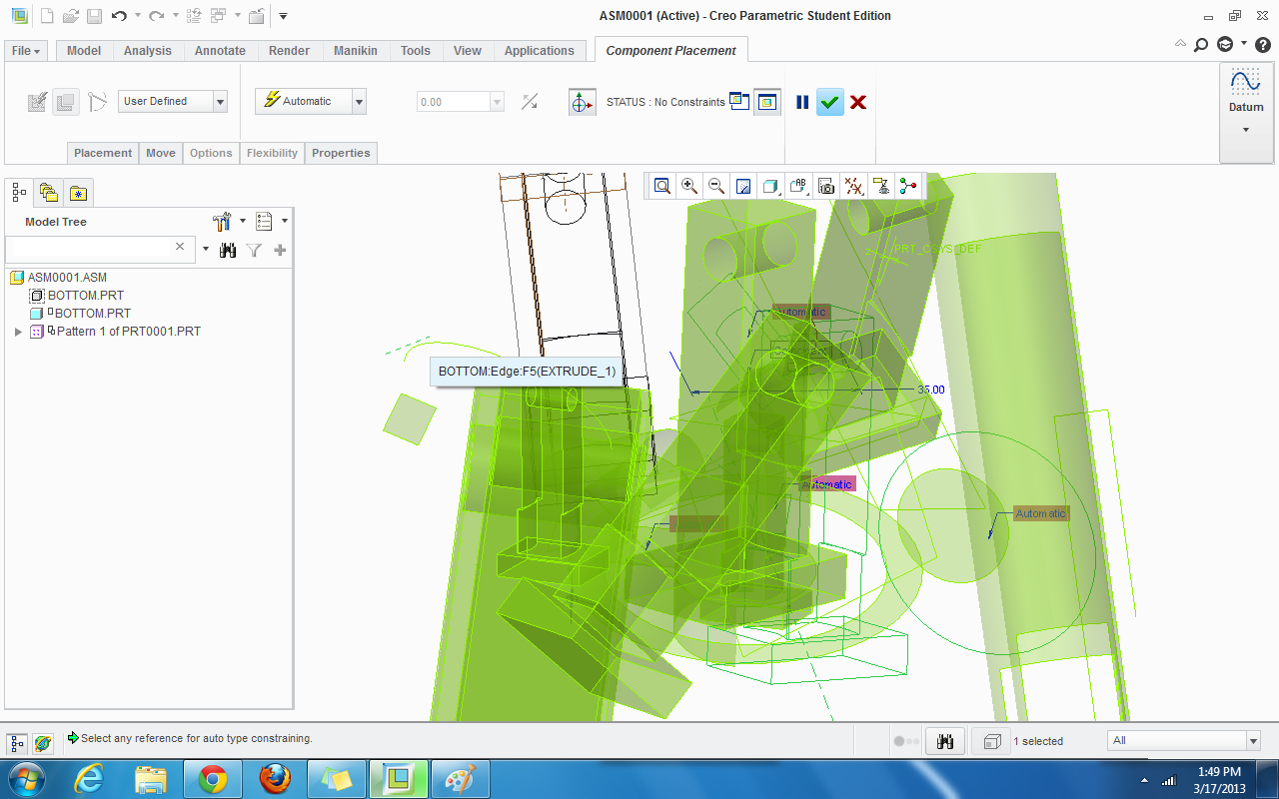
Task: Expand the Pattern 1 of PRT0001.PRT node
Action: (18, 332)
